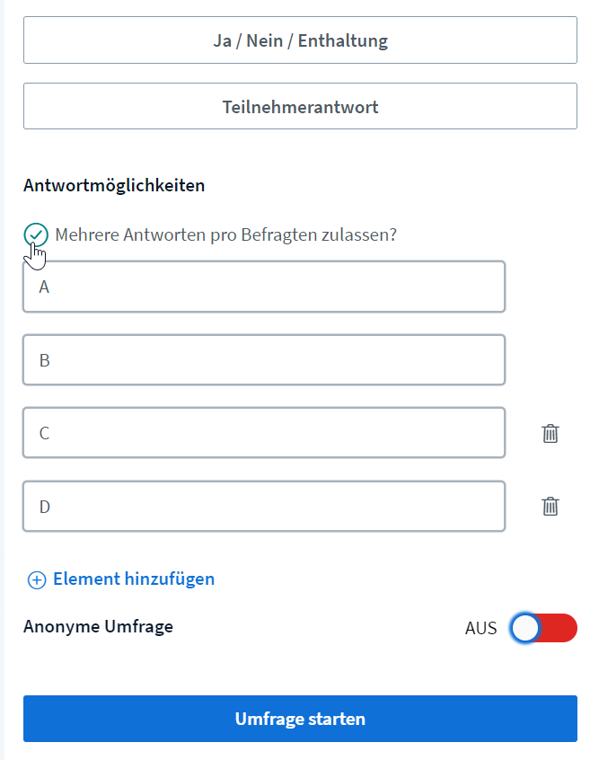The height and width of the screenshot is (760, 590).
Task: Remove answer option D via trash icon
Action: (550, 507)
